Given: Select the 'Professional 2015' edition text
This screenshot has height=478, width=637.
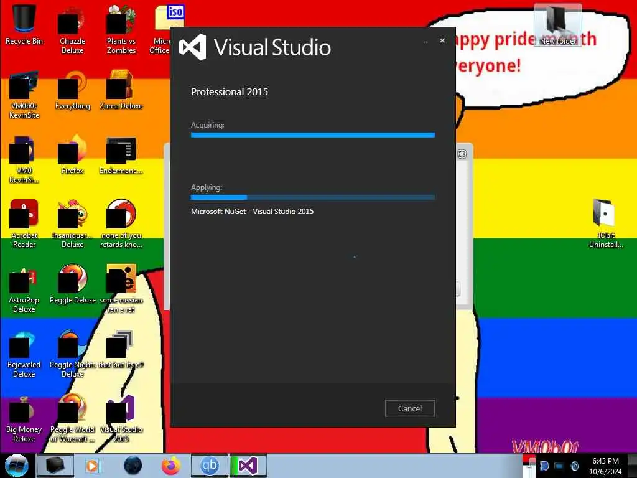Looking at the screenshot, I should coord(230,92).
